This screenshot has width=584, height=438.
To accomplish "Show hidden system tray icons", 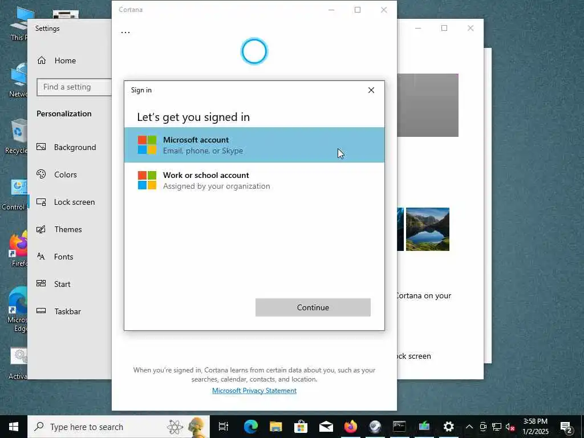I will [x=469, y=427].
